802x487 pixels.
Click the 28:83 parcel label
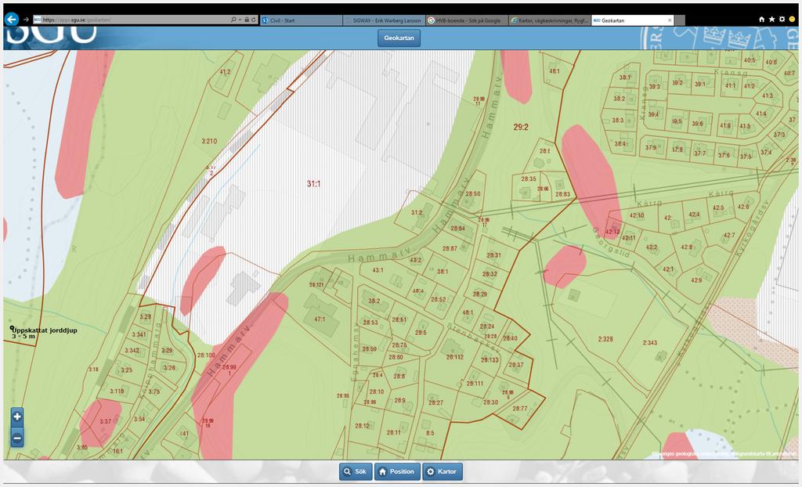click(562, 194)
